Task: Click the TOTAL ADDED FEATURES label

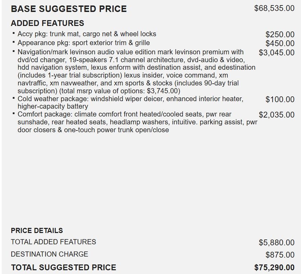Action: click(x=53, y=242)
